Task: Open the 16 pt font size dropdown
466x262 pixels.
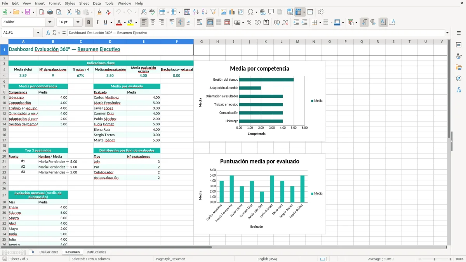Action: [78, 23]
